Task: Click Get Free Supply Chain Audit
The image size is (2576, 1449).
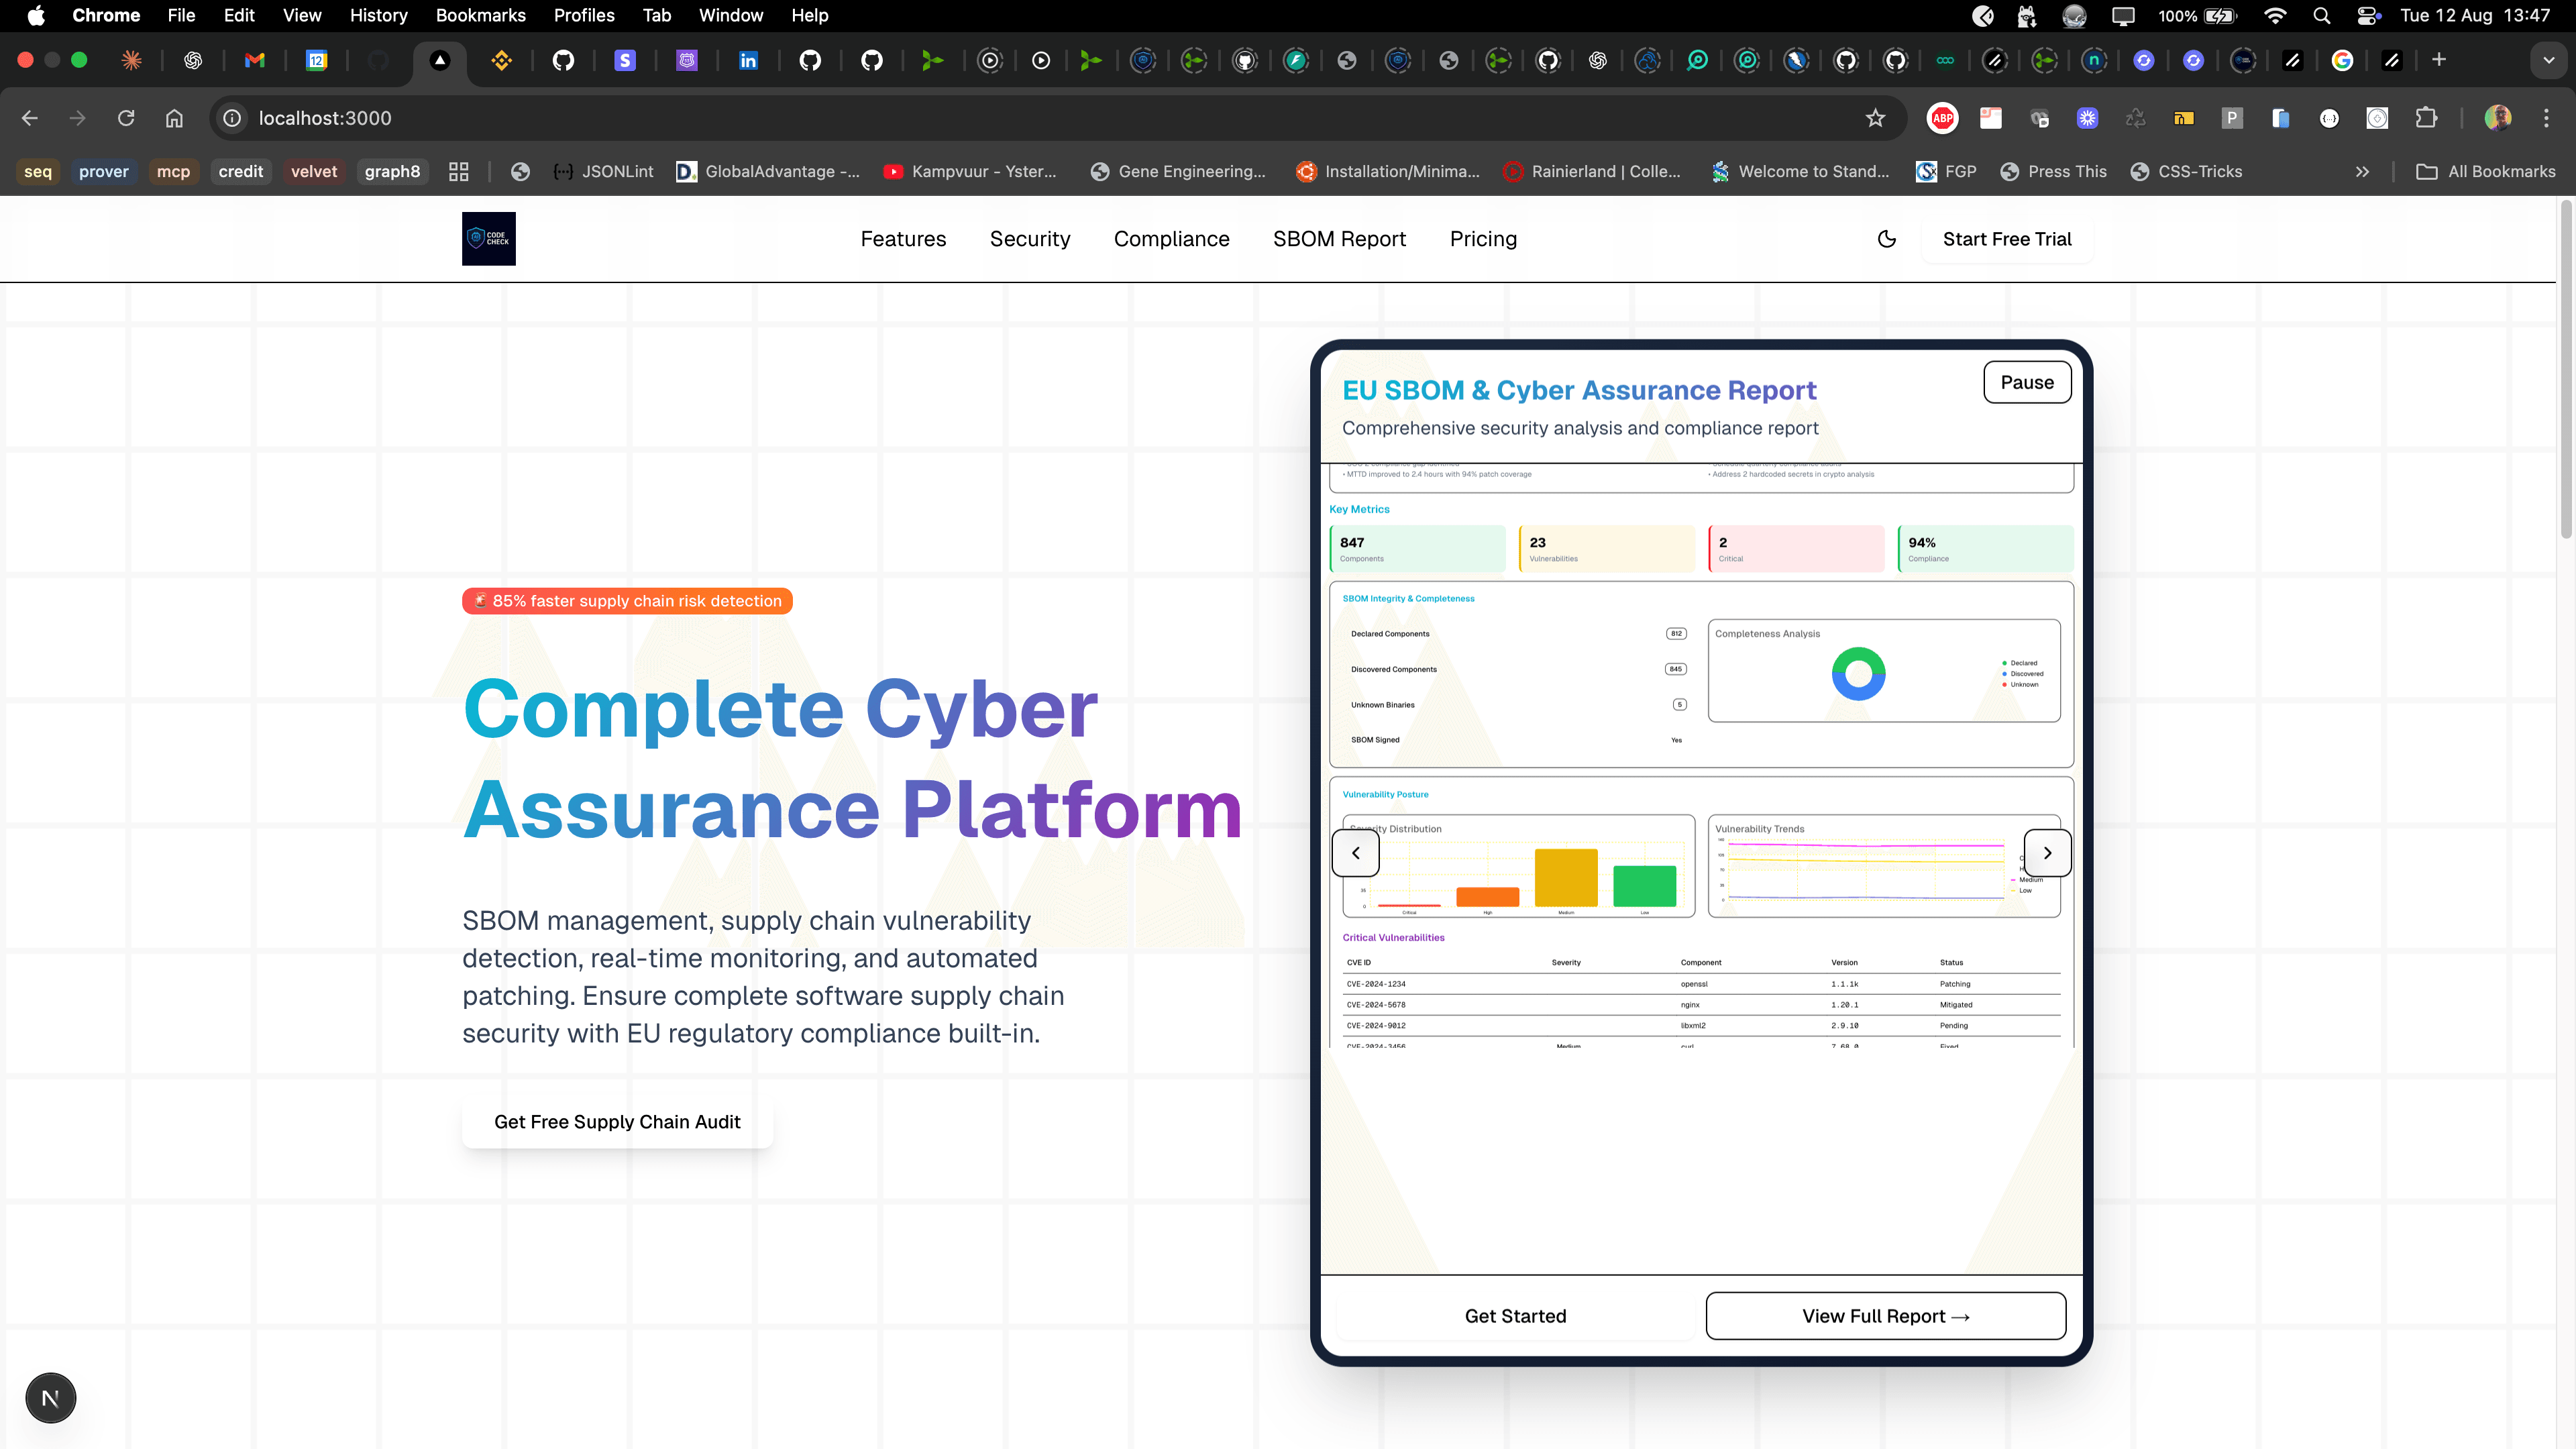Action: pos(617,1122)
